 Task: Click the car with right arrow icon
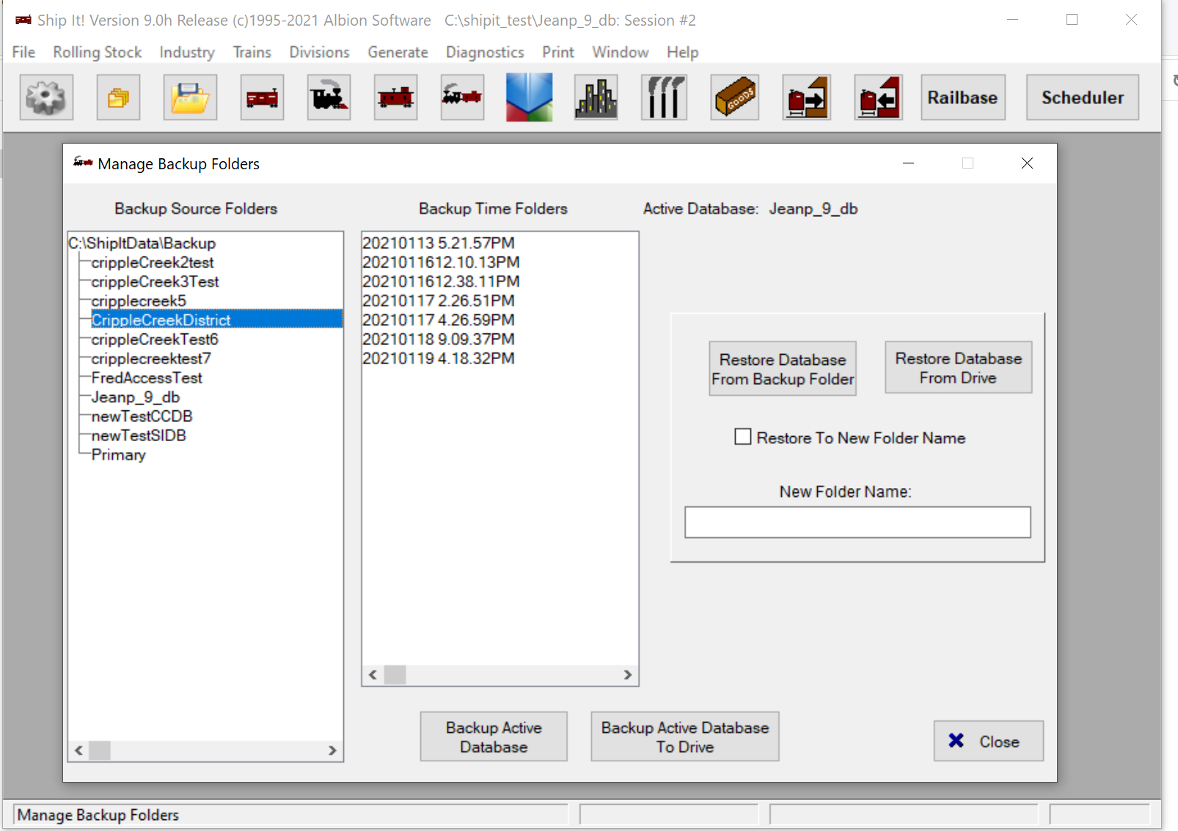point(806,97)
